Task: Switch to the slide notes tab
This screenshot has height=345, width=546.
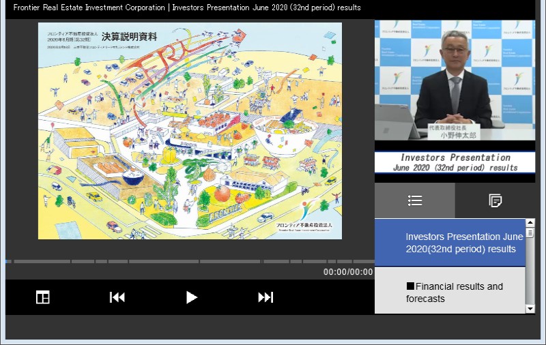Action: pyautogui.click(x=495, y=200)
